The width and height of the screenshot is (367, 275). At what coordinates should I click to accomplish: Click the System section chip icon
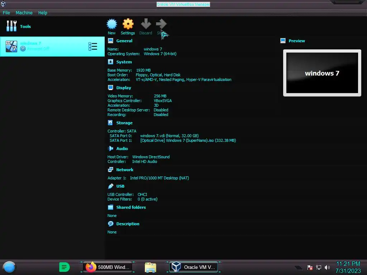tap(110, 62)
